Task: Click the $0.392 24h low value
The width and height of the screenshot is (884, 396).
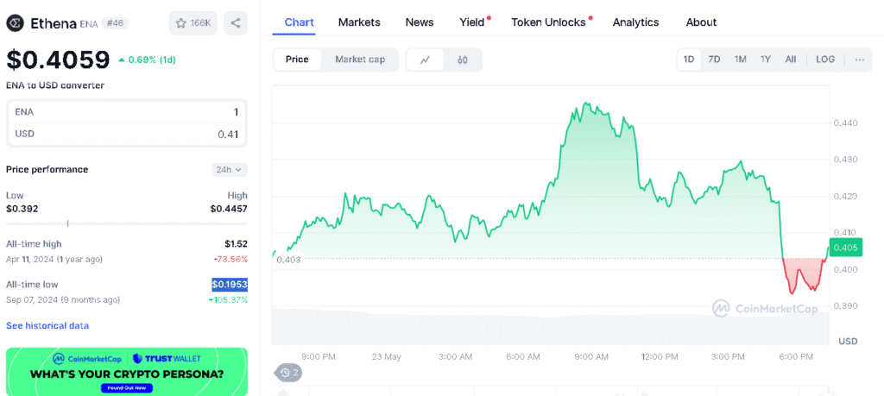Action: tap(22, 209)
